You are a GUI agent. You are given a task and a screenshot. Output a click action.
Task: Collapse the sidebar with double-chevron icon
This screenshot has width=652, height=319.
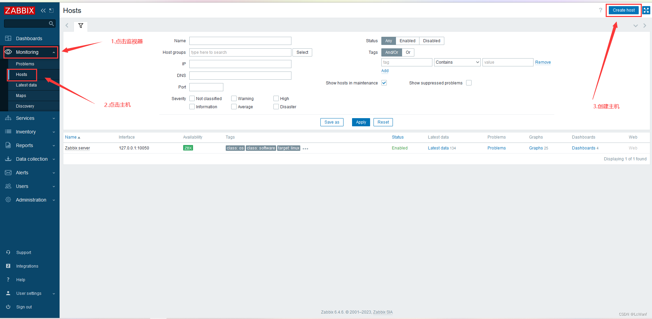point(43,11)
